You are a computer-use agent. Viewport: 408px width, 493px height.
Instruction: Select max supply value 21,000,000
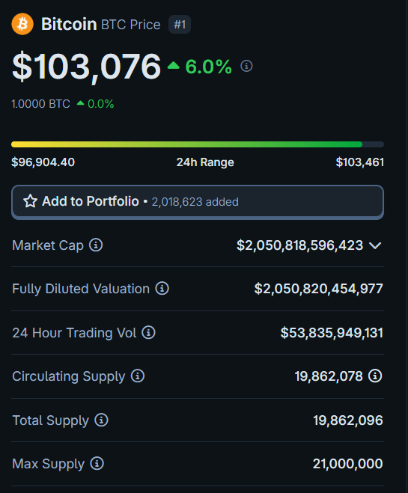[x=347, y=463]
